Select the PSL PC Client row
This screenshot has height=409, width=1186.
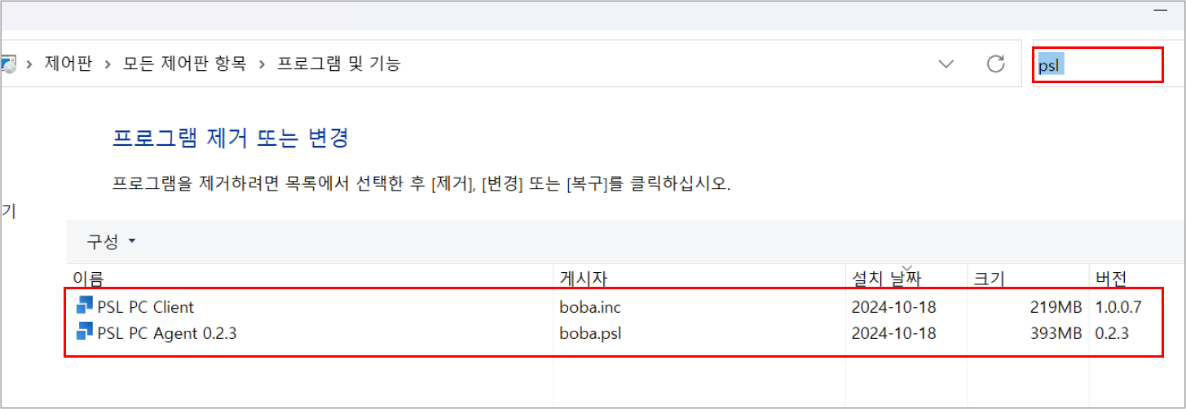click(x=615, y=307)
